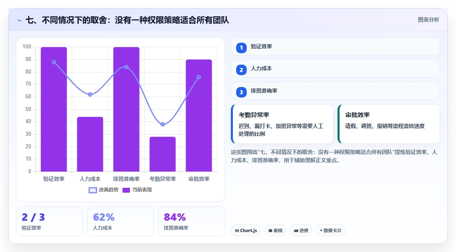
Task: Select the 进度 tag
Action: (301, 230)
